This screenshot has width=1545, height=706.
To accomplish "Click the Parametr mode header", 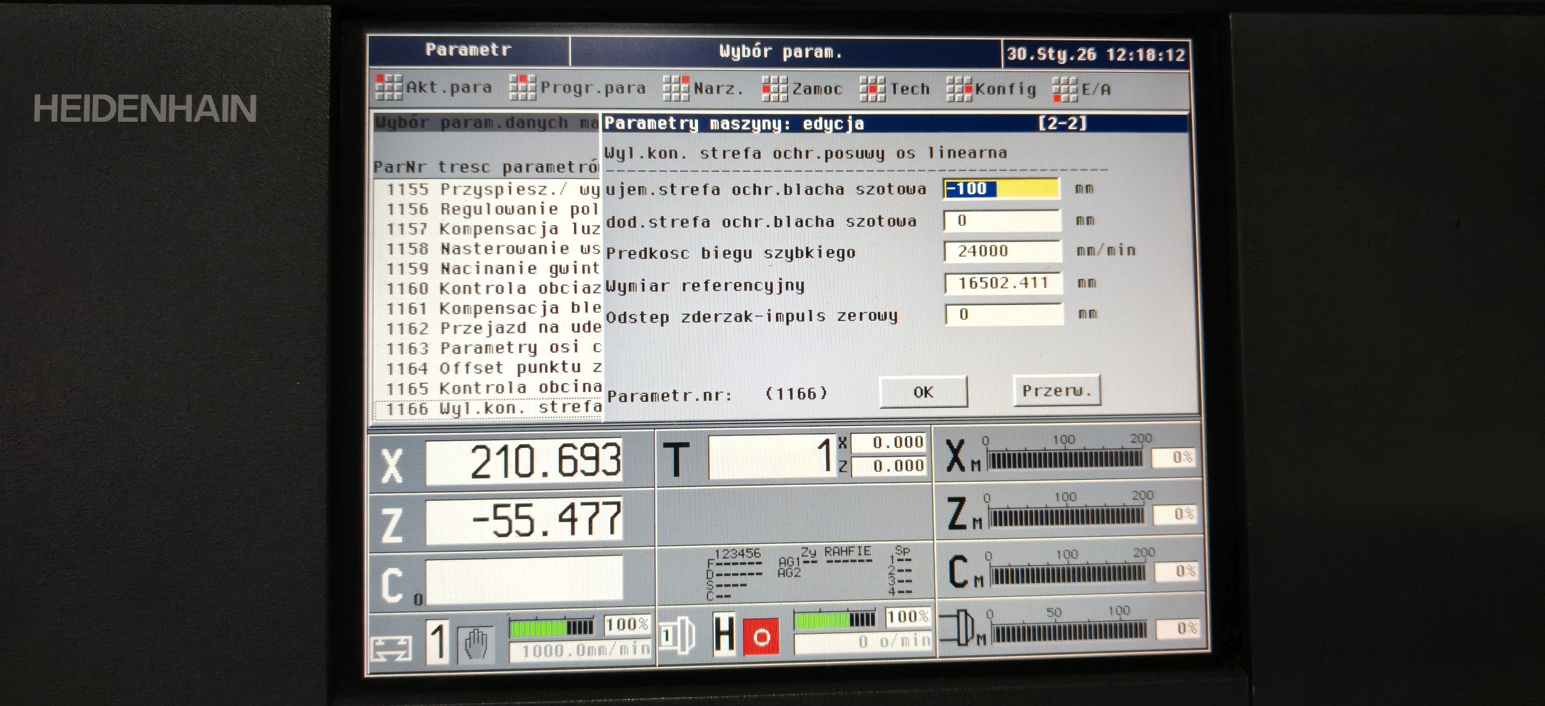I will tap(468, 51).
